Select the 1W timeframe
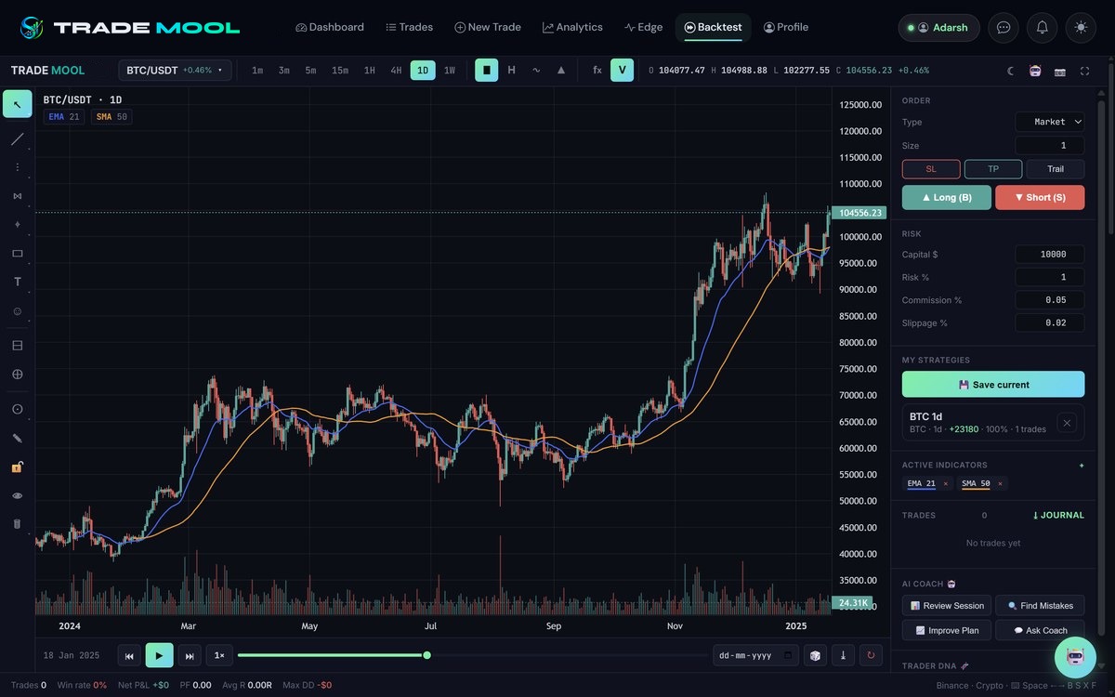 point(450,70)
